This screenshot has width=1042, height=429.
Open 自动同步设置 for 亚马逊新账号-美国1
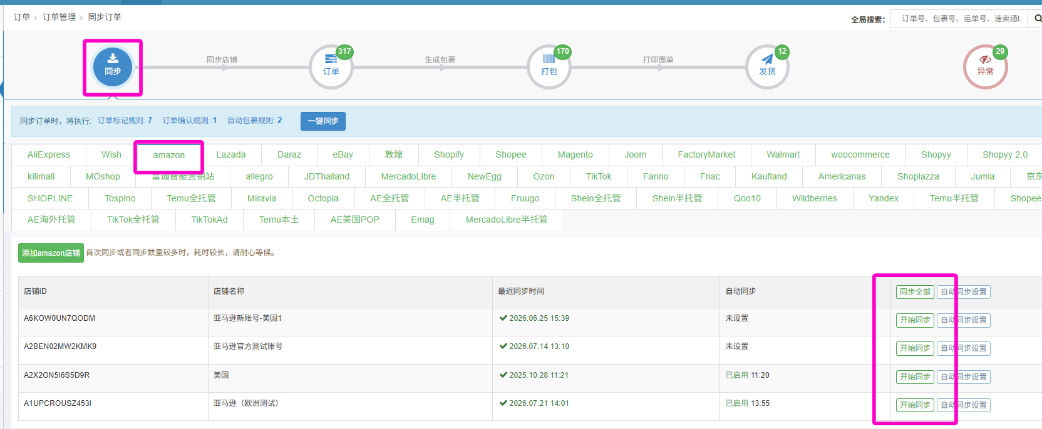click(964, 320)
